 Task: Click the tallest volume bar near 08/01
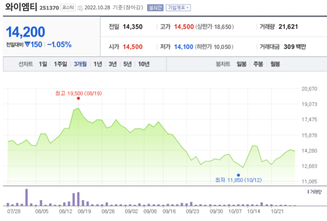pyautogui.click(x=26, y=197)
